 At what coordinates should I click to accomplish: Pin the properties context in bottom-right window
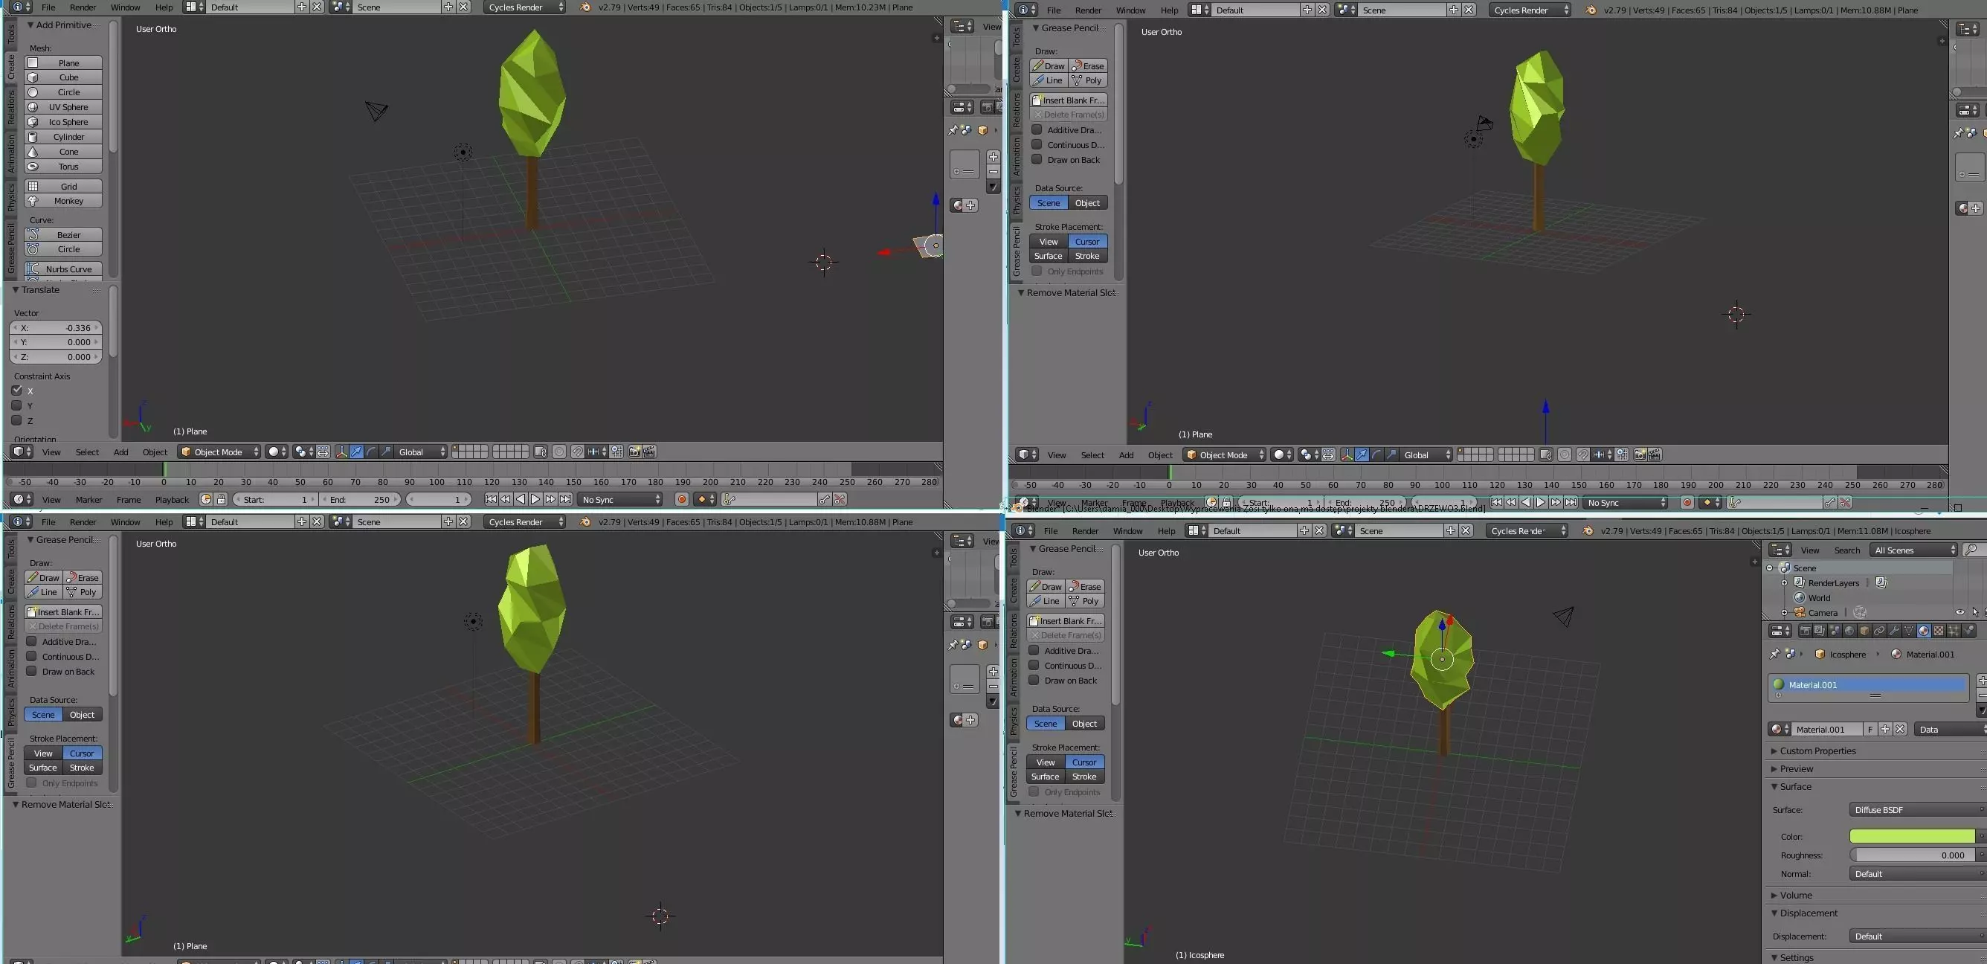point(1775,654)
